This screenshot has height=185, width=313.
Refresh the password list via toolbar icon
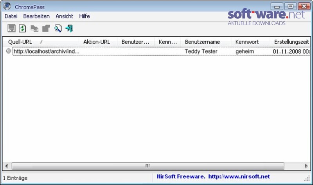(x=23, y=28)
